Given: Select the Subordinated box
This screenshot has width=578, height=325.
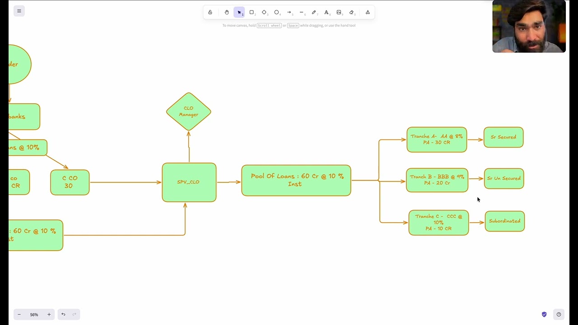Looking at the screenshot, I should pos(505,221).
